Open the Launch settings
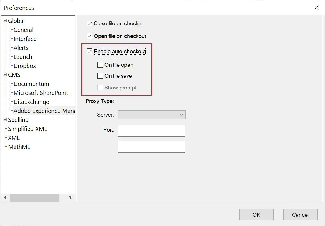The height and width of the screenshot is (226, 325). [22, 57]
